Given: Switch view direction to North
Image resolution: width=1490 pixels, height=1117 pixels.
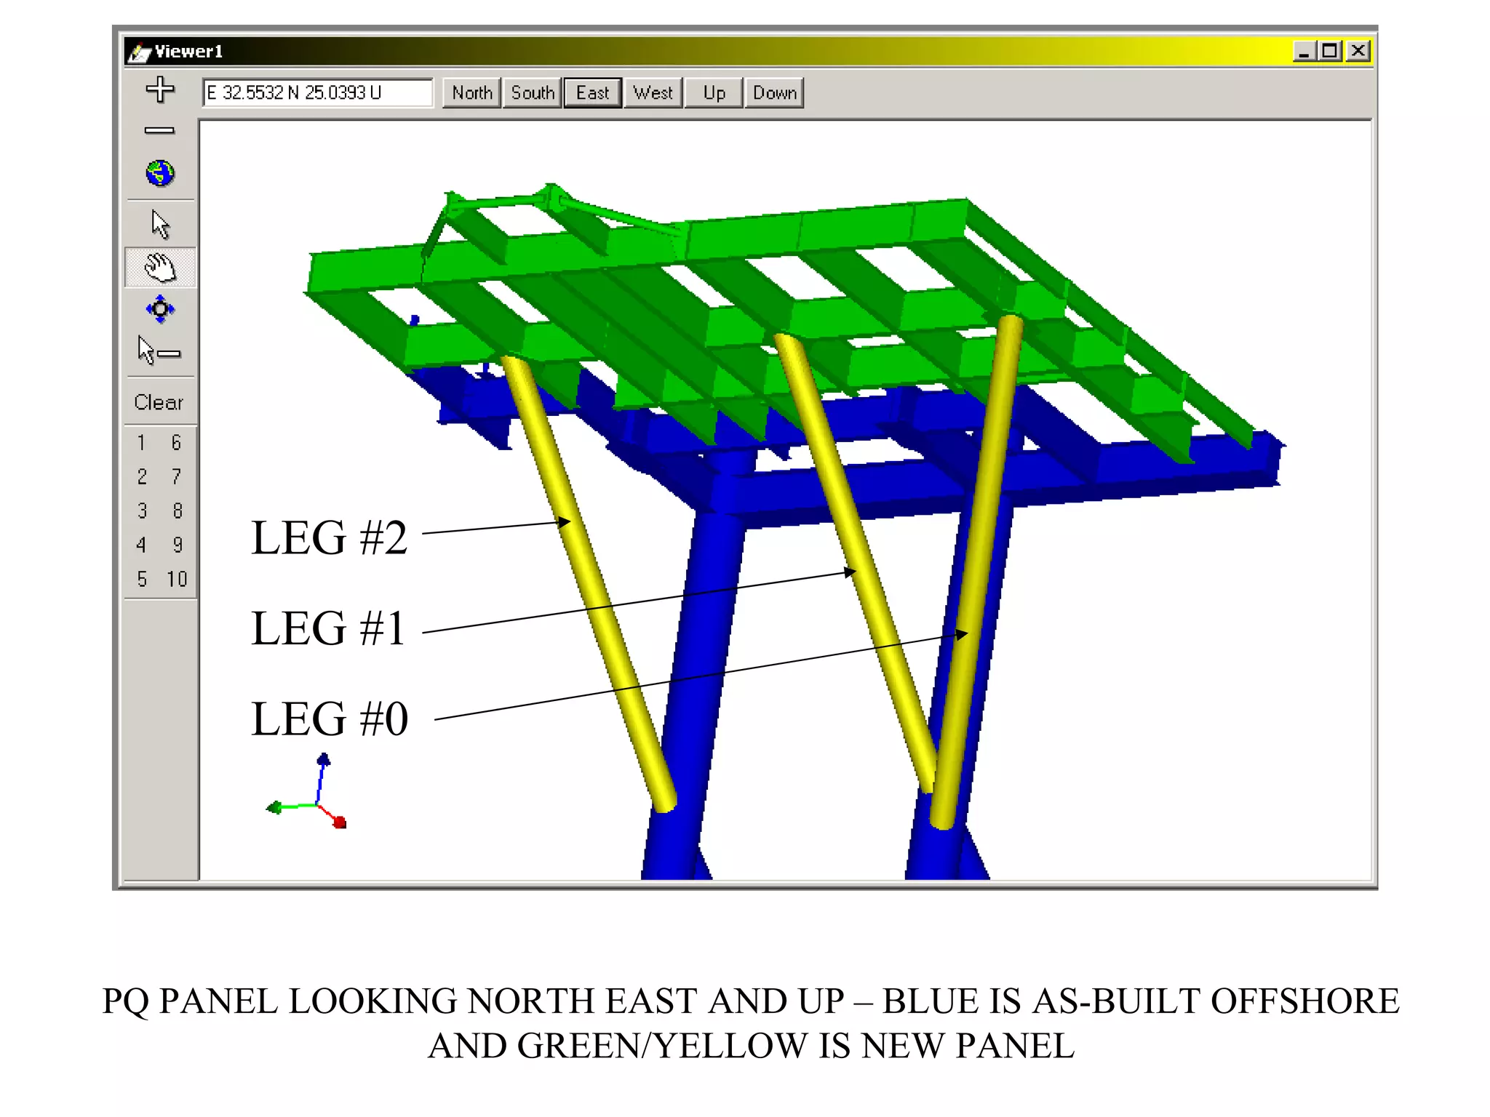Looking at the screenshot, I should pos(471,93).
